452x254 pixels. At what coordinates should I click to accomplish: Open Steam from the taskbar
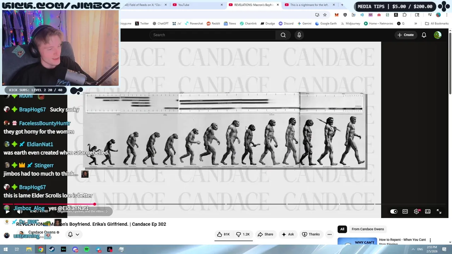(52, 249)
